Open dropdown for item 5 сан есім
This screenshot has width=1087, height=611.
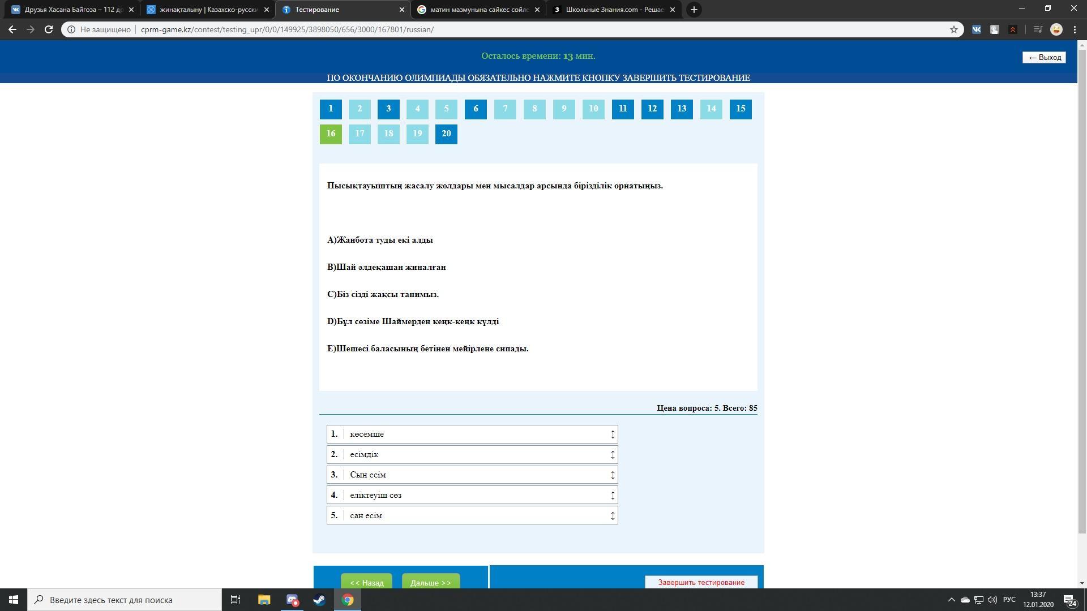point(612,515)
